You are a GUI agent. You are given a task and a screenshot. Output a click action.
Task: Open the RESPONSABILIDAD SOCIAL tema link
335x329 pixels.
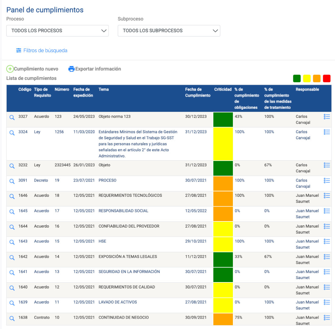(123, 211)
